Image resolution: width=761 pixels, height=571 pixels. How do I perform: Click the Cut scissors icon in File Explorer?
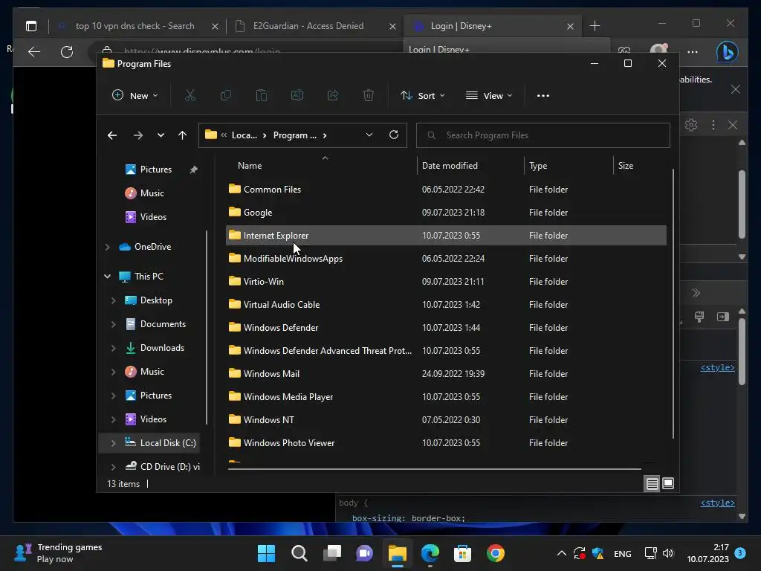tap(190, 95)
